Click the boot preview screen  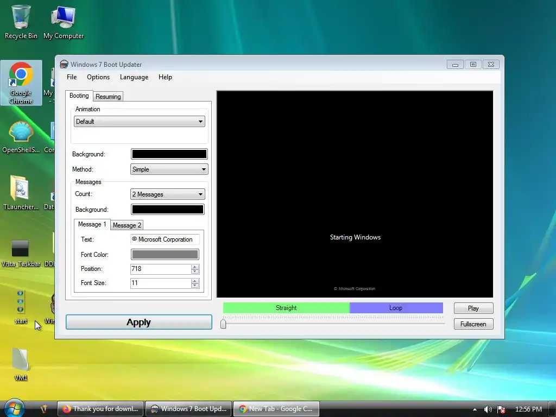coord(355,194)
